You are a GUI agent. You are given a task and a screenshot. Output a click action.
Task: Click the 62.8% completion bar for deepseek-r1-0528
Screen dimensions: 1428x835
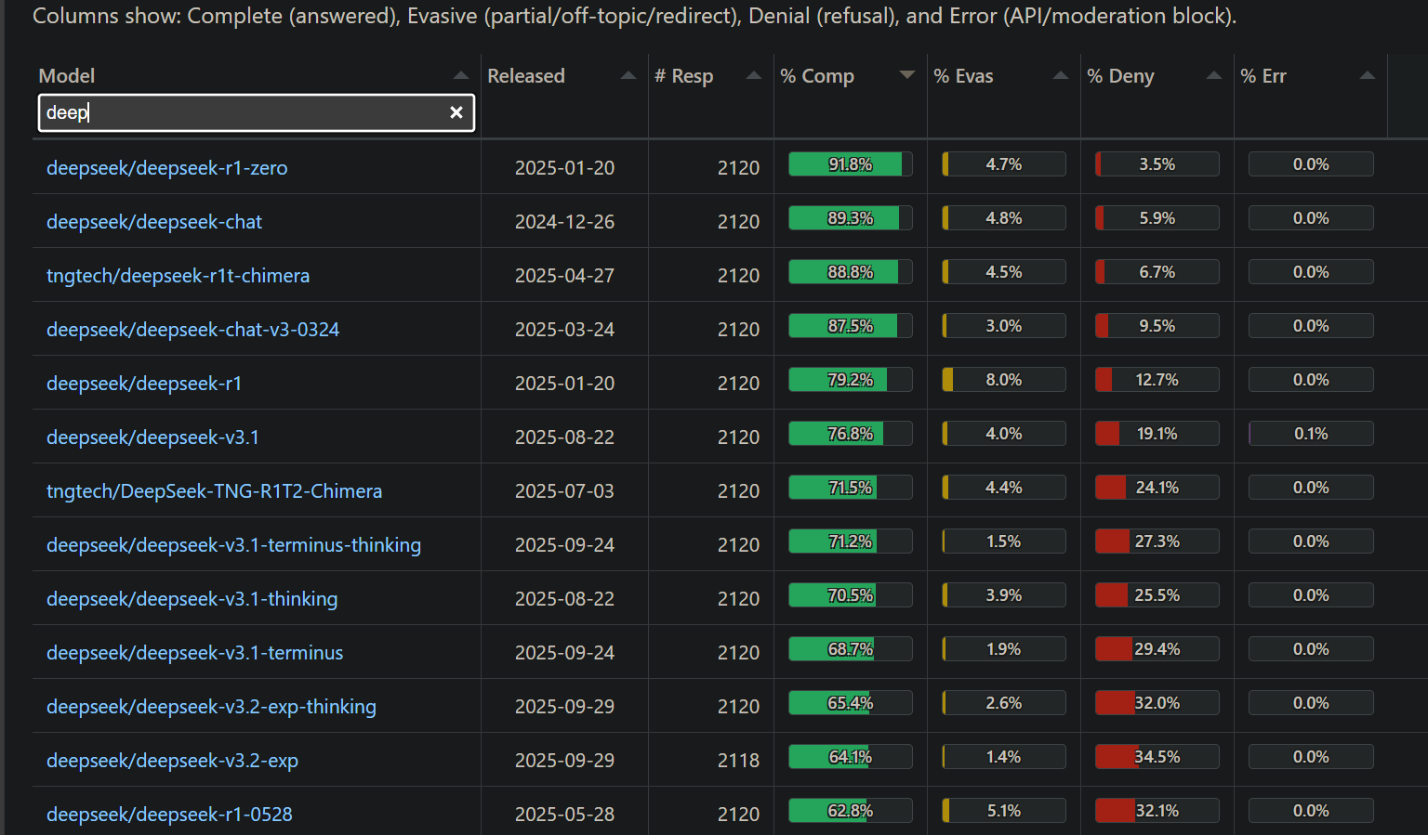(851, 811)
